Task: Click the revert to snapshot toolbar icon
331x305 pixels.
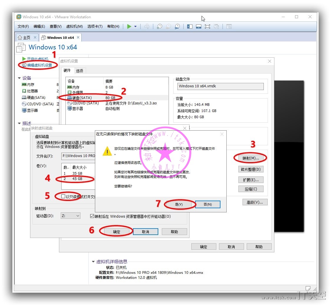Action: [x=168, y=26]
